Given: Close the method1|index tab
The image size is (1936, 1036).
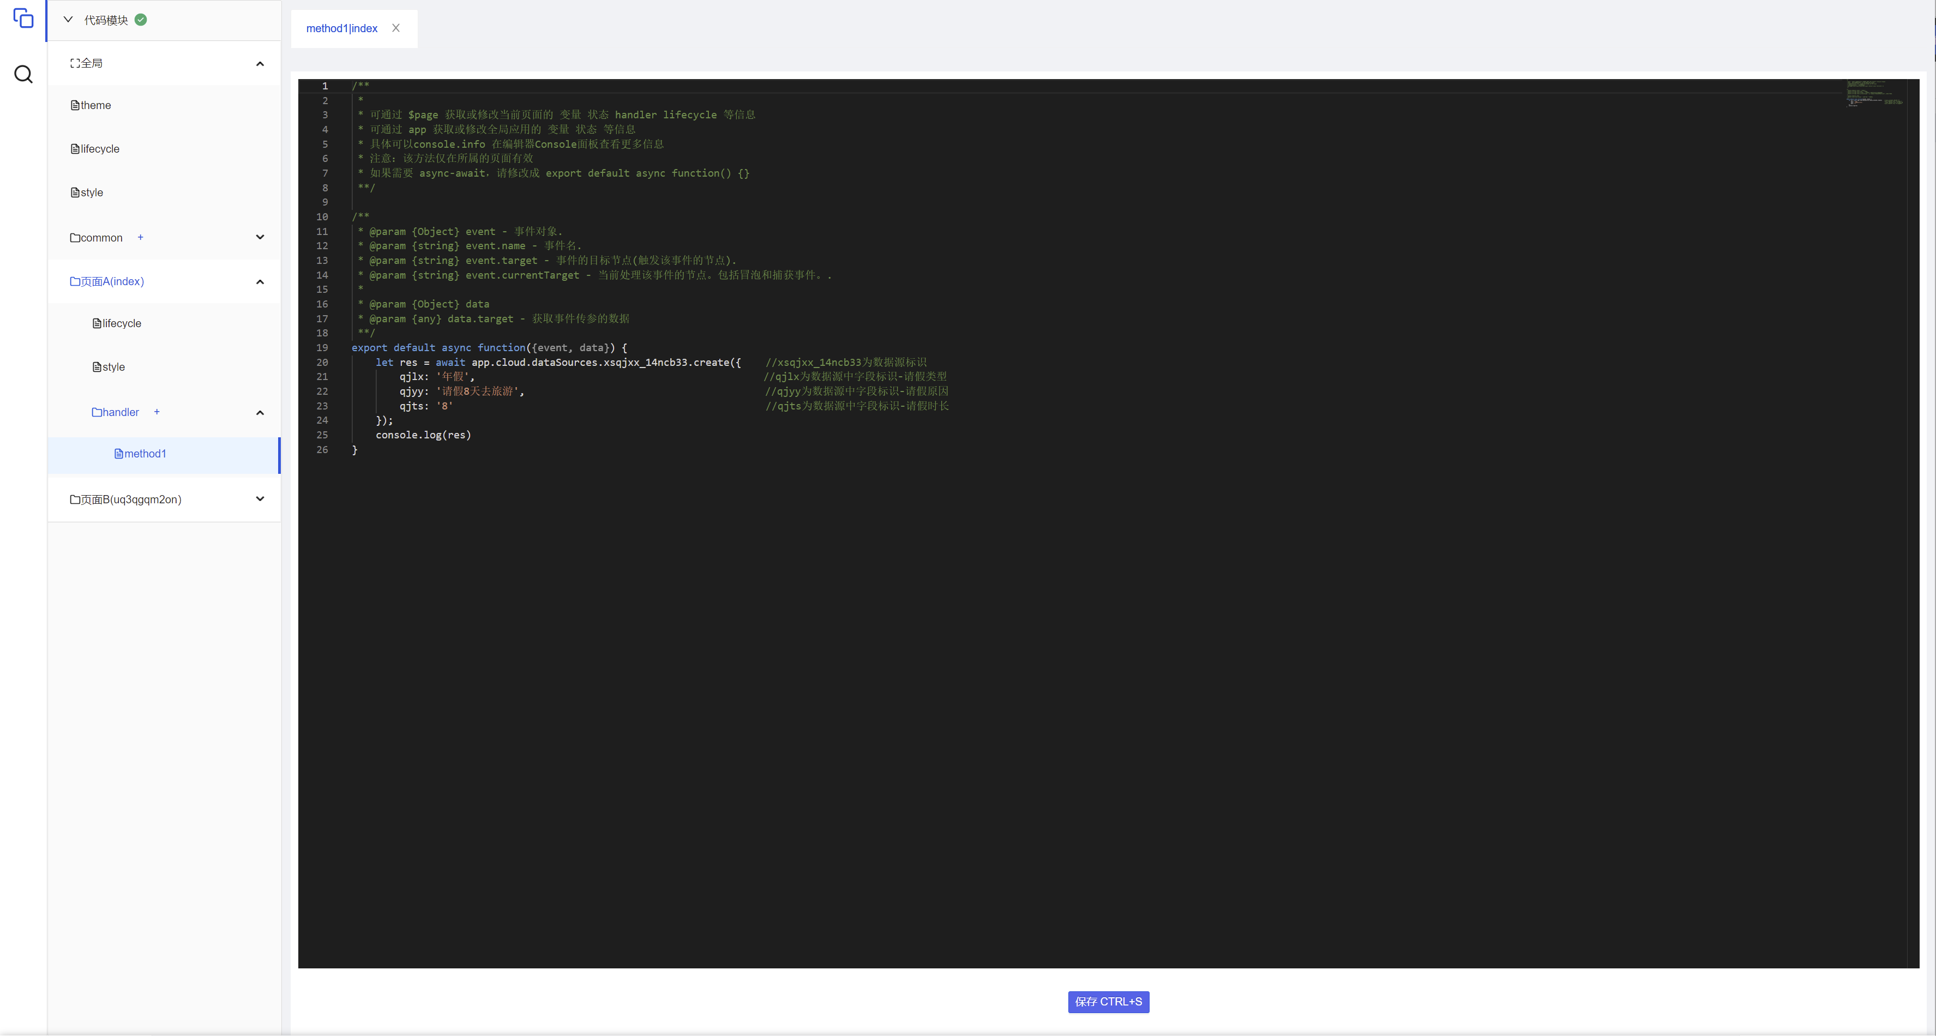Looking at the screenshot, I should [x=395, y=28].
